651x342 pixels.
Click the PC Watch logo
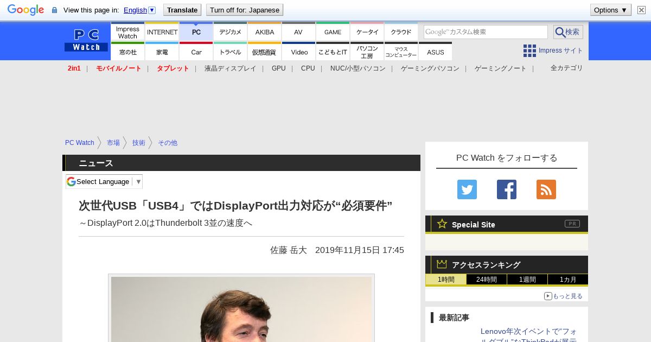[x=86, y=40]
